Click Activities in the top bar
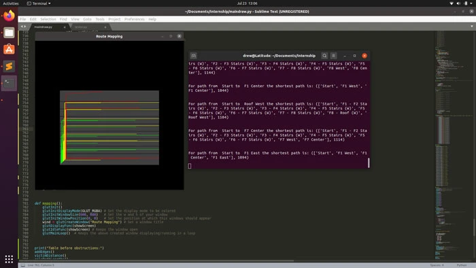The image size is (476, 268). [11, 3]
